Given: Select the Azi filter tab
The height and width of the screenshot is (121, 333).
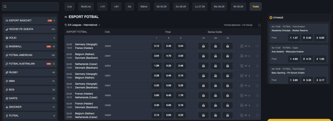Looking at the screenshot, I should [x=129, y=6].
